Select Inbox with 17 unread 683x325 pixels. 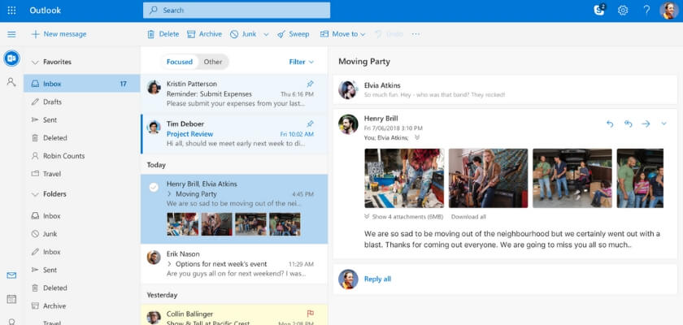point(82,84)
